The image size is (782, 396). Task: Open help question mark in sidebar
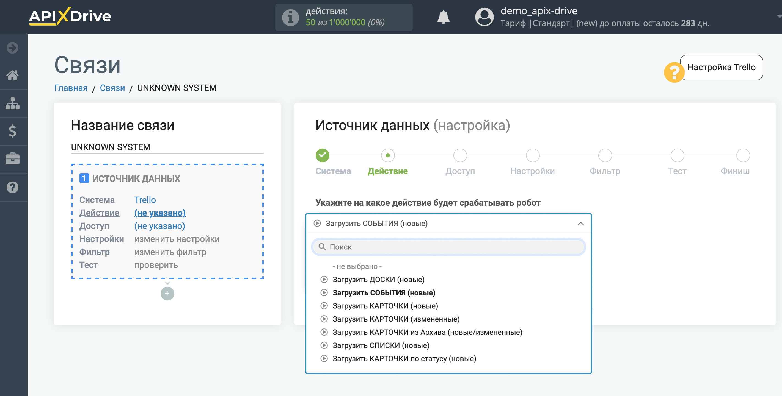click(x=12, y=187)
